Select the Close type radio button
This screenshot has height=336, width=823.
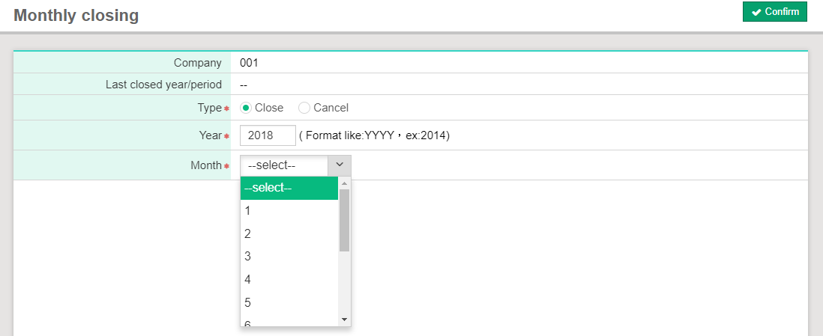pos(246,108)
